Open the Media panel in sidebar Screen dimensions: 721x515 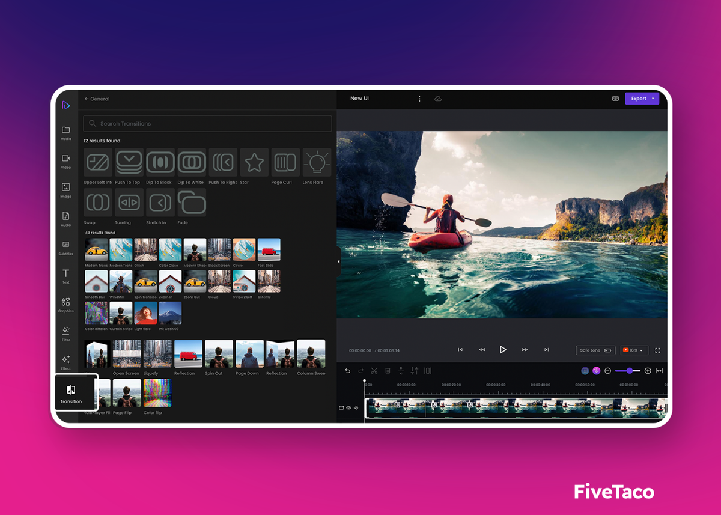[x=66, y=133]
